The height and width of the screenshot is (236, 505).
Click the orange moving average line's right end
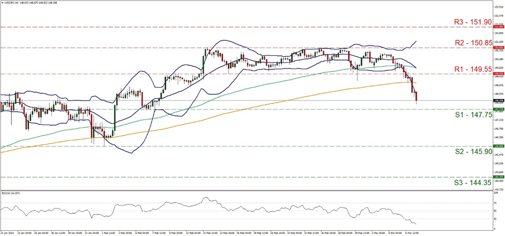(416, 82)
